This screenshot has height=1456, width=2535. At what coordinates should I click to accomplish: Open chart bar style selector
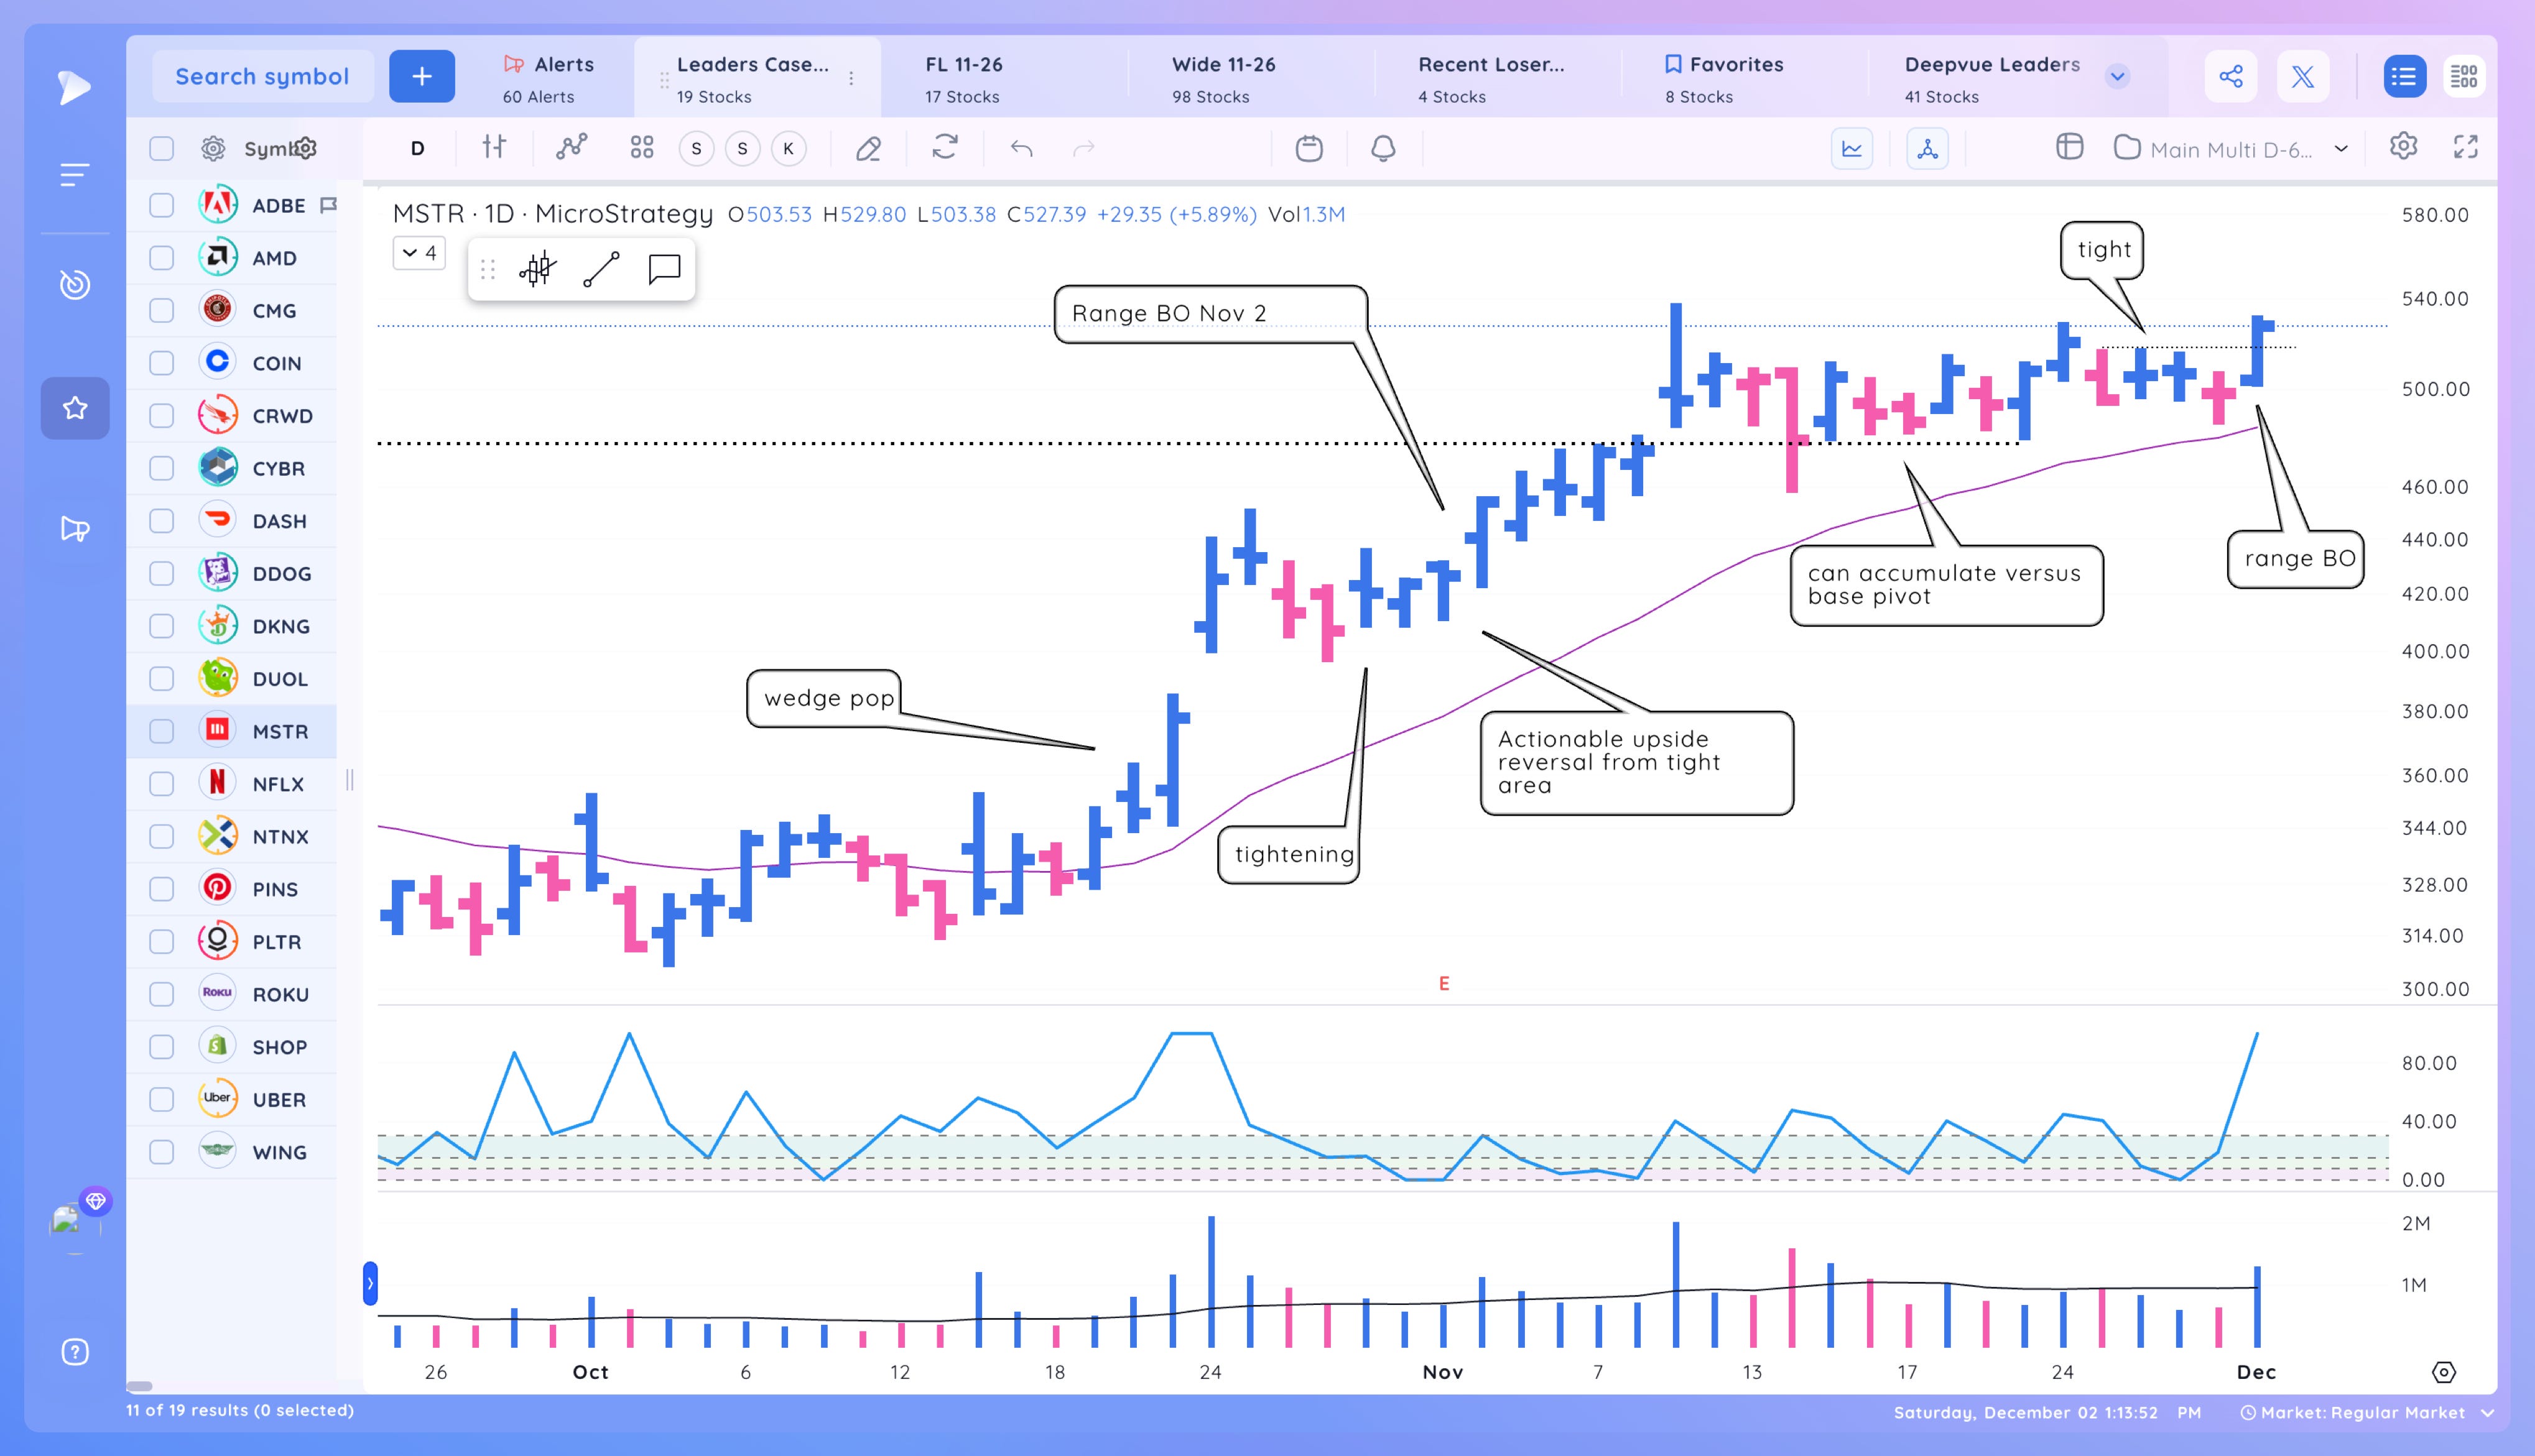point(494,148)
